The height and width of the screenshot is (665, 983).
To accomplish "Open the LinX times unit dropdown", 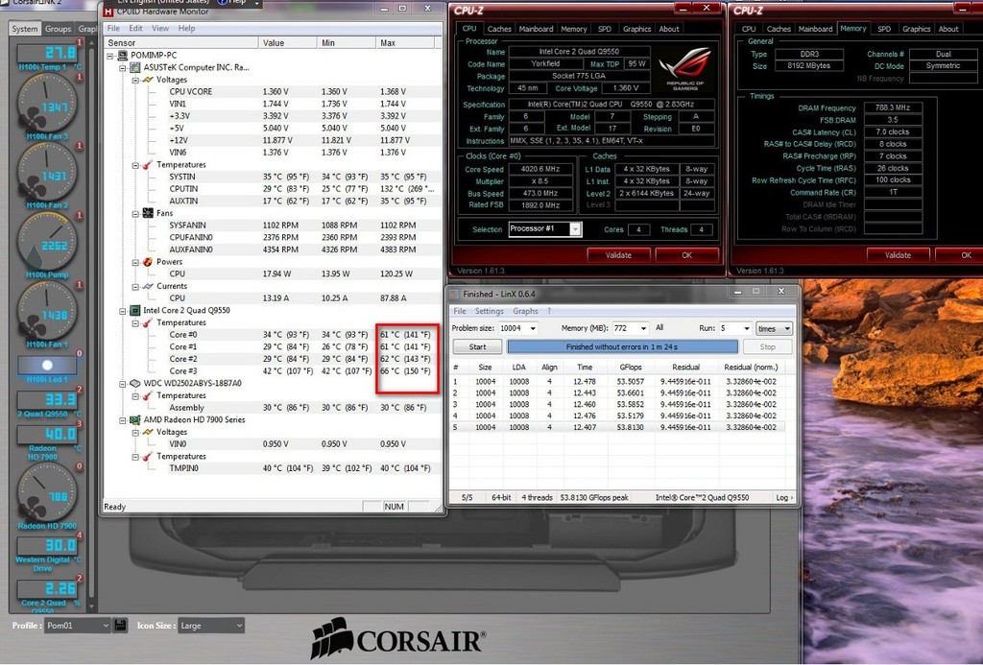I will [773, 328].
